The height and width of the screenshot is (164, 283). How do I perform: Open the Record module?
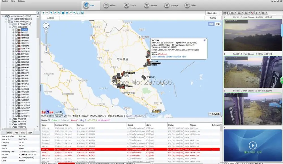[151, 5]
